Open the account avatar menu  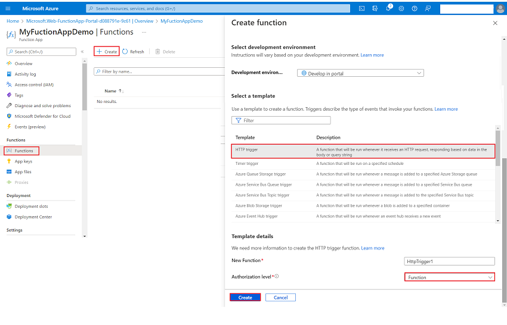pyautogui.click(x=500, y=9)
